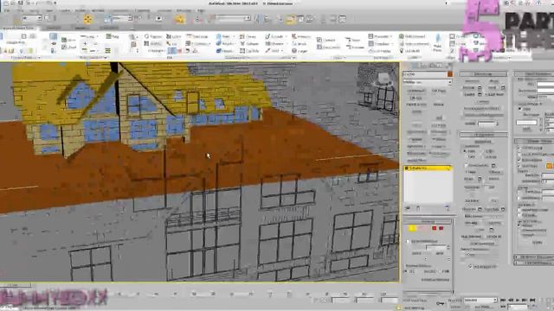Open the key filter Selected dropdown
This screenshot has height=311, width=554.
pos(480,300)
